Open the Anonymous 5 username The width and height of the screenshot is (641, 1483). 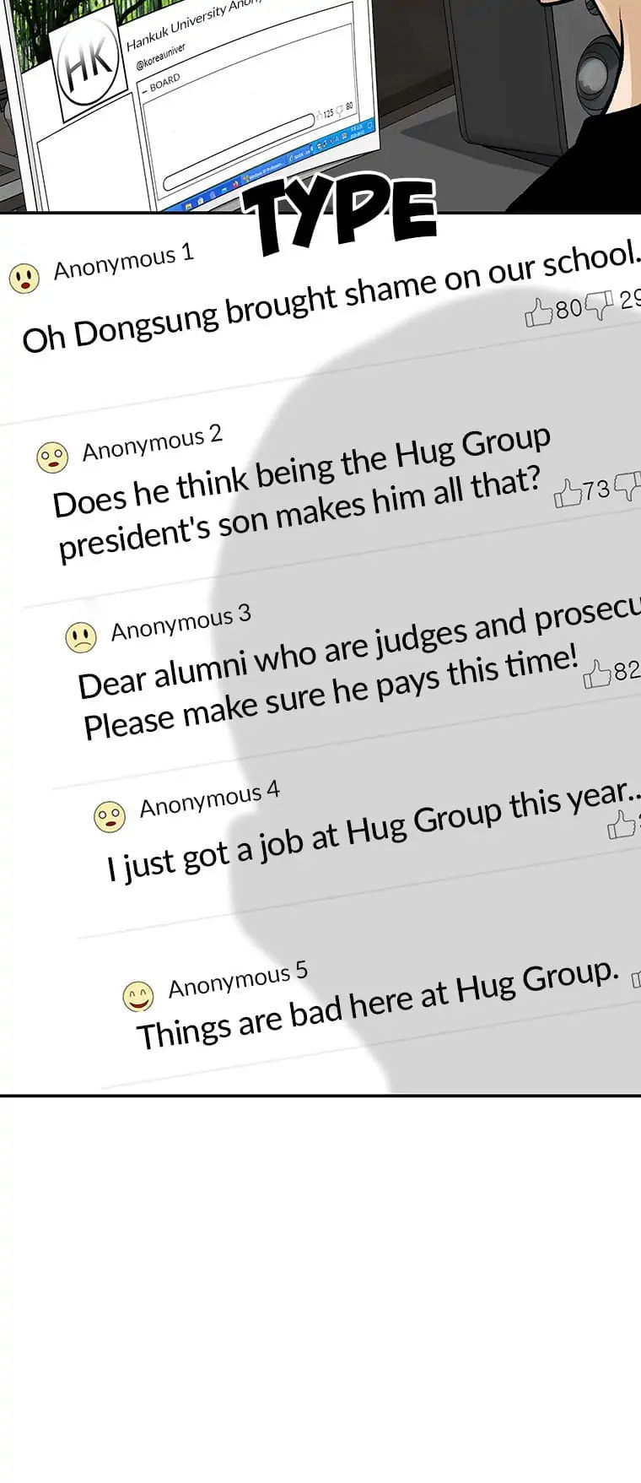238,979
